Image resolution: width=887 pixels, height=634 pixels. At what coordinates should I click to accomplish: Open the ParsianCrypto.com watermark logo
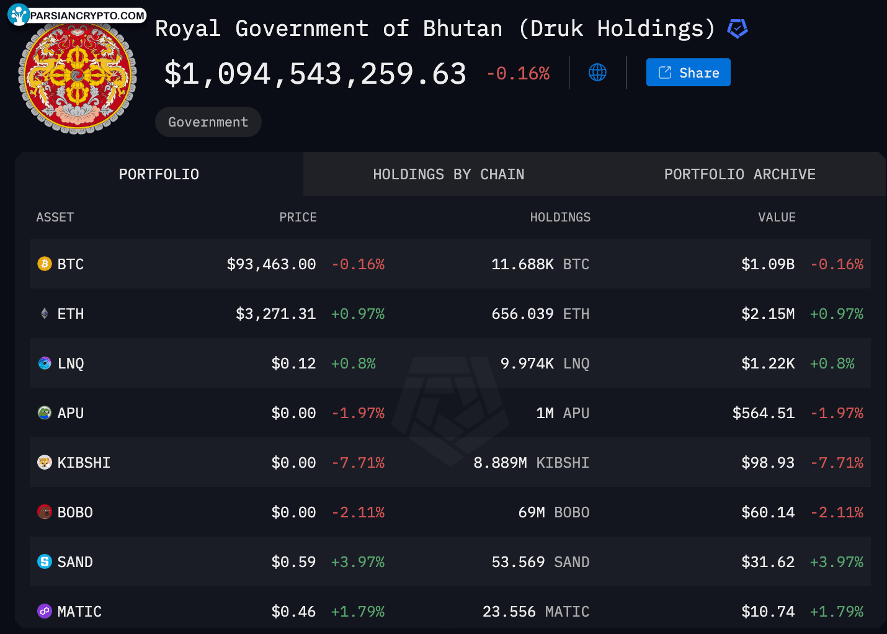tap(78, 15)
